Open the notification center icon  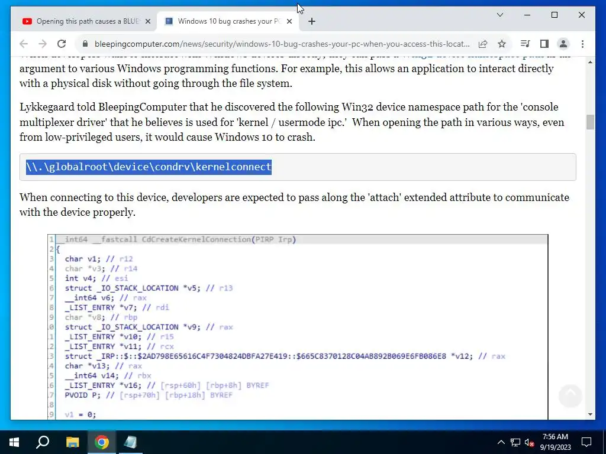(x=586, y=442)
